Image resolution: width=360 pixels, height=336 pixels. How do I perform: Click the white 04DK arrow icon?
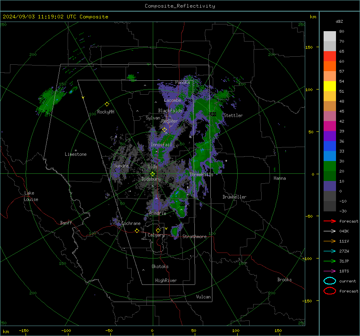(330, 231)
